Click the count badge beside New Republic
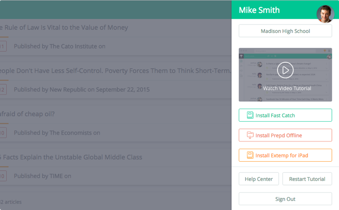339x210 pixels. 3,89
